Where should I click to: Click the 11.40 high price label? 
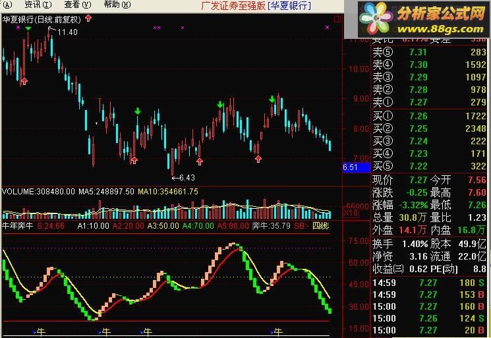67,32
